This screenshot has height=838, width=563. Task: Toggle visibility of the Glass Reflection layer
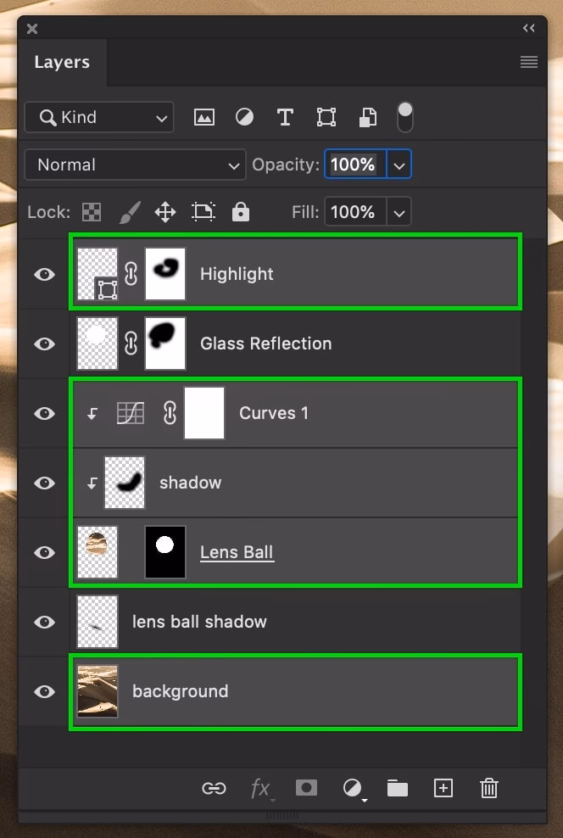tap(43, 344)
